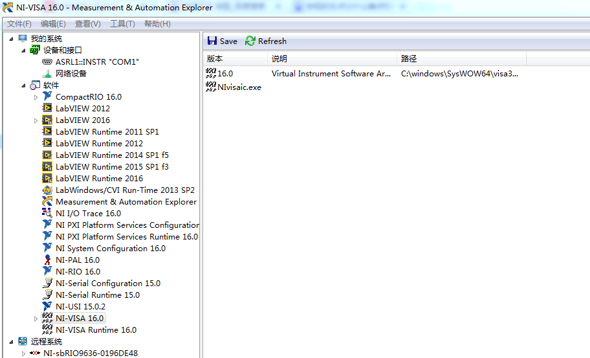Image resolution: width=590 pixels, height=358 pixels.
Task: Expand the CompactRIO 16.0 node
Action: point(36,97)
